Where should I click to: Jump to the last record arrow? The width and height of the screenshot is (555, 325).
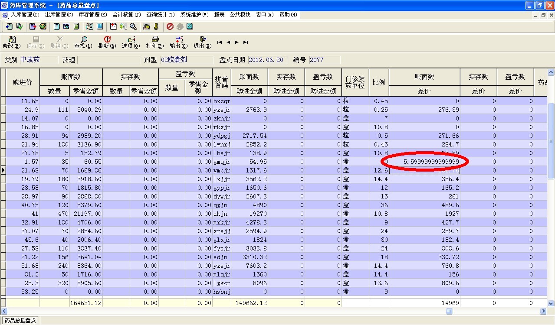click(x=246, y=42)
